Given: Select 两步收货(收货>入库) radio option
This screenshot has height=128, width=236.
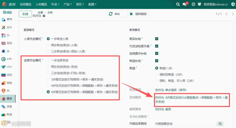Looking at the screenshot, I should click(x=48, y=45).
